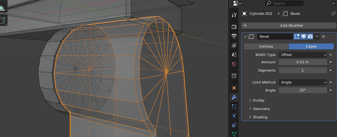
Task: Open the Render properties tab
Action: 234,27
